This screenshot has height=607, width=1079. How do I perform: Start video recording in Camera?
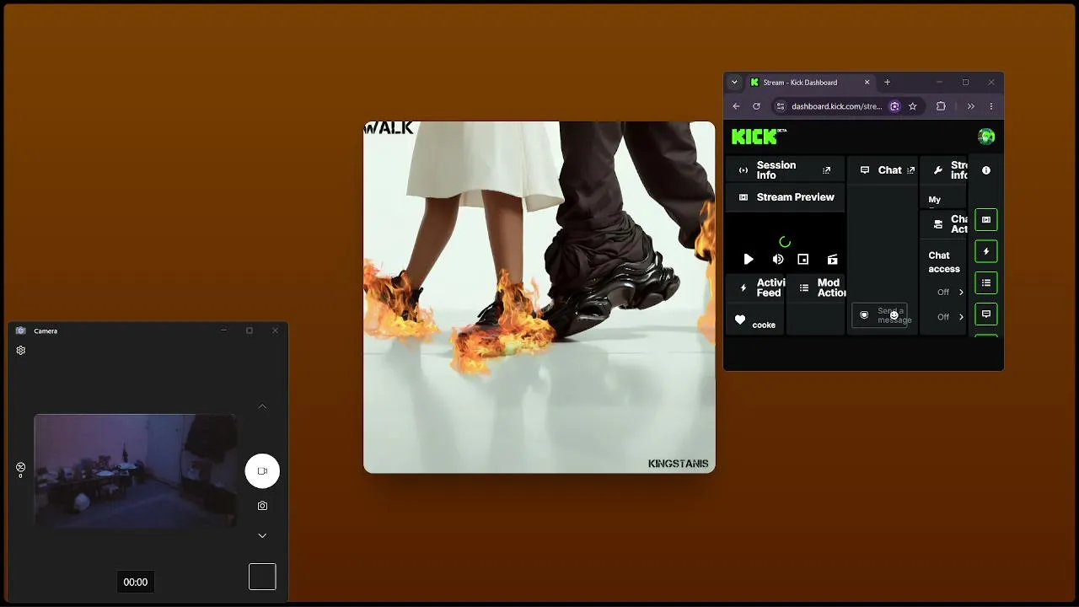(x=262, y=471)
